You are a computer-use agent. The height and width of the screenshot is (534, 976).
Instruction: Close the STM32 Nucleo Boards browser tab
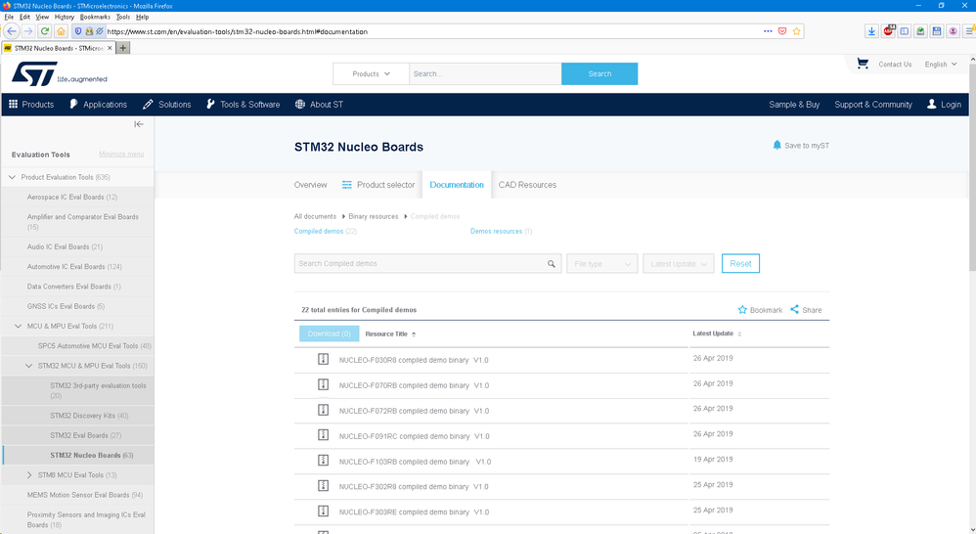click(x=111, y=48)
